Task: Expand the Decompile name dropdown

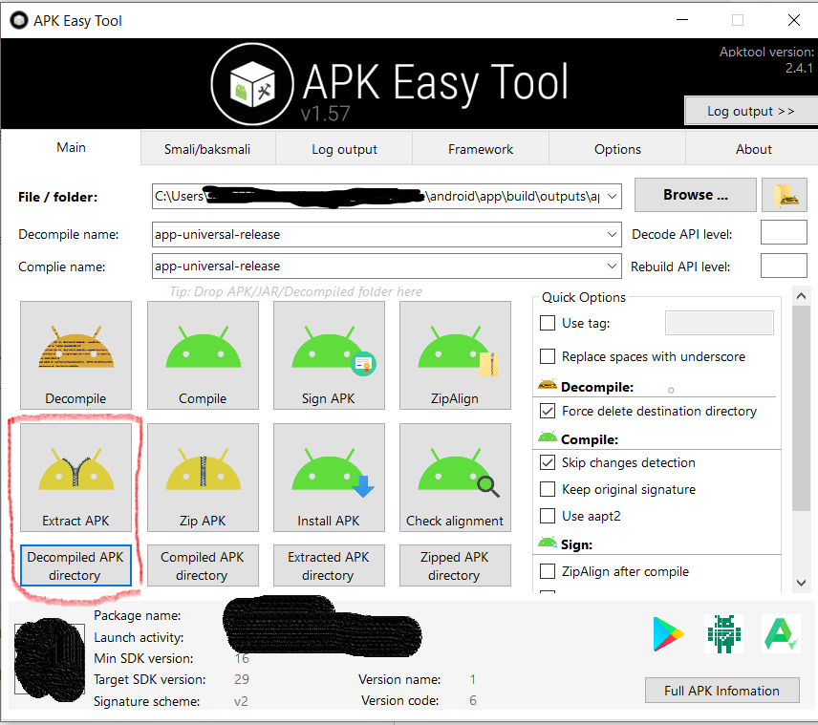Action: tap(613, 235)
